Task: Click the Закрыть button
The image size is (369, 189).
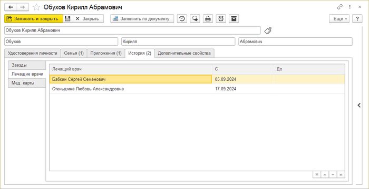Action: click(x=88, y=19)
